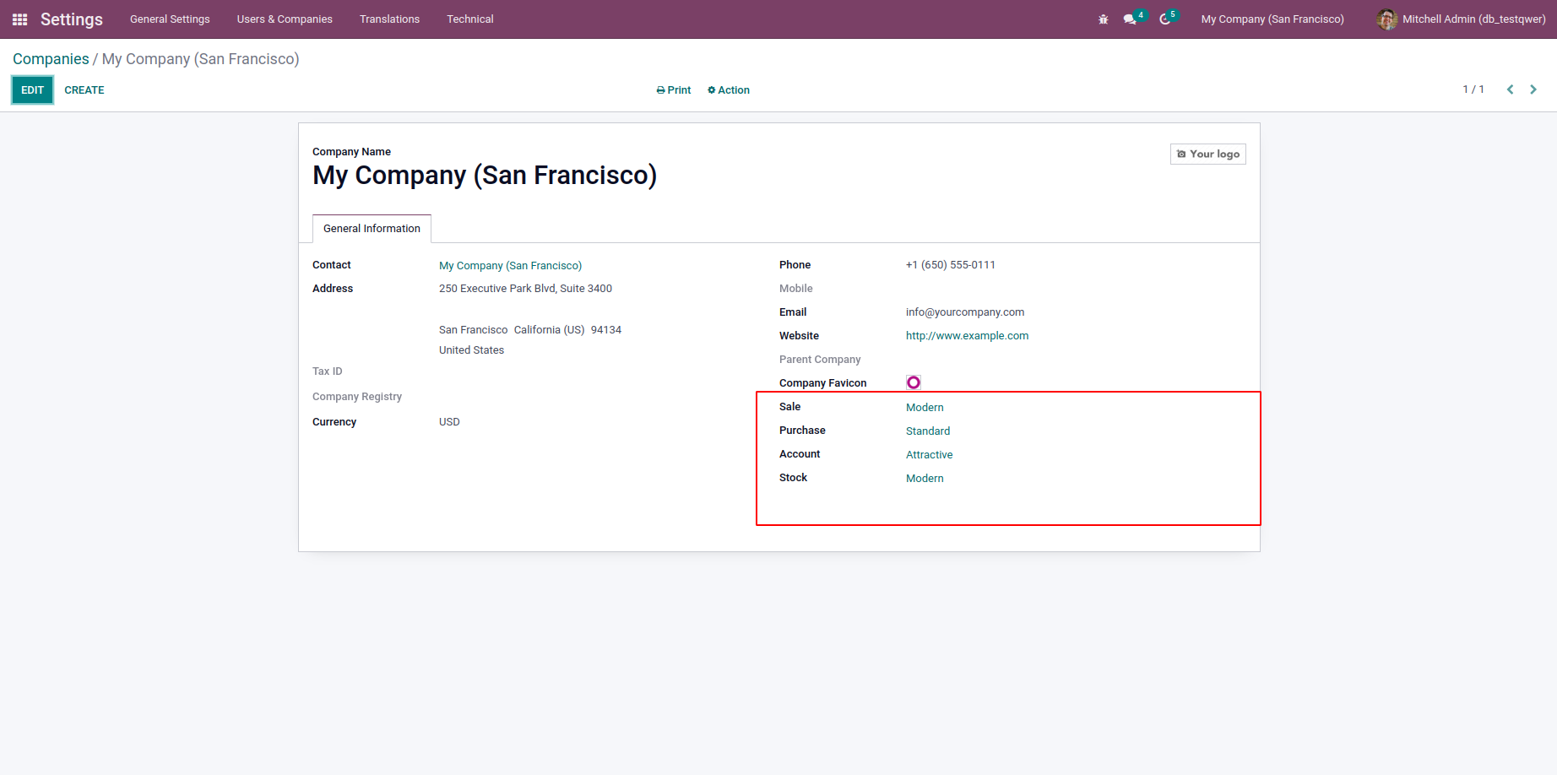1557x775 pixels.
Task: Click Mitchell Admin's avatar picture
Action: click(x=1386, y=19)
